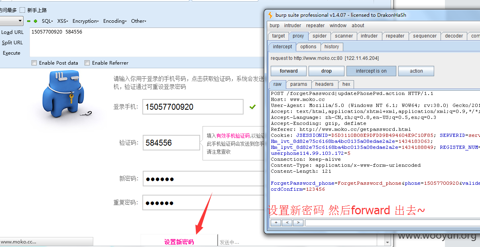Open the combo box at HackBar left

click(12, 21)
